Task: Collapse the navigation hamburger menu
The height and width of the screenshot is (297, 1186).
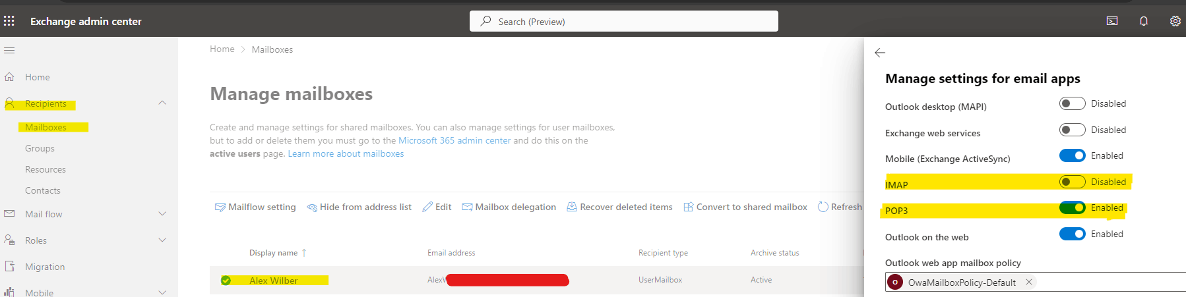Action: pos(9,50)
